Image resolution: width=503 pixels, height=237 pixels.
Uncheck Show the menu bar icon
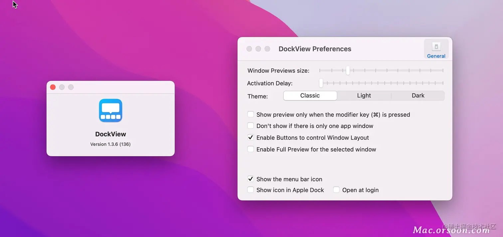[x=251, y=179]
